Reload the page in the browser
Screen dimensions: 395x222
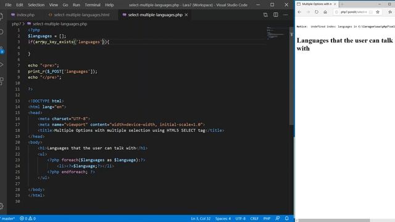(x=317, y=12)
